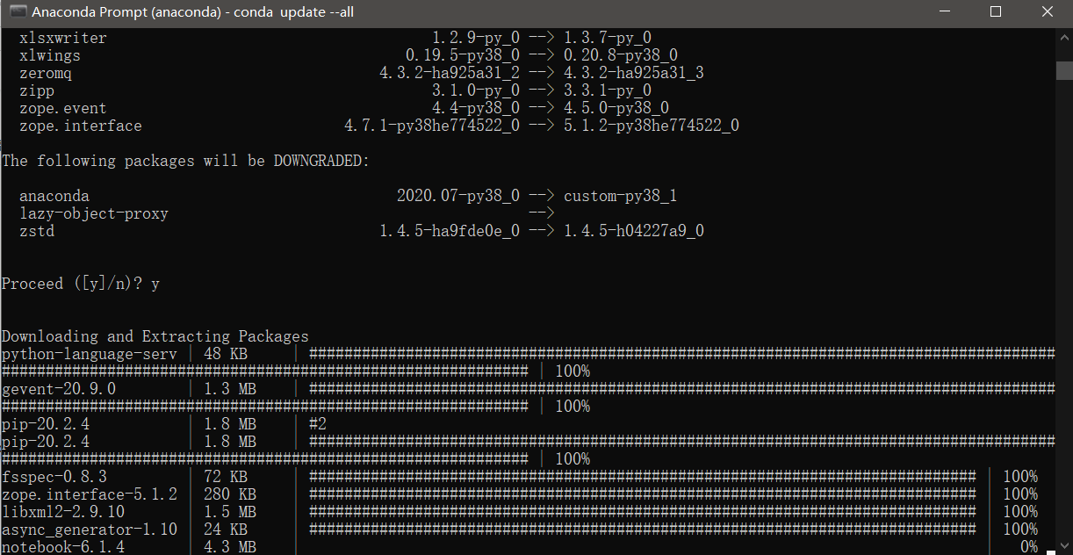Click the '72 KB' size value
The height and width of the screenshot is (555, 1073).
point(226,477)
